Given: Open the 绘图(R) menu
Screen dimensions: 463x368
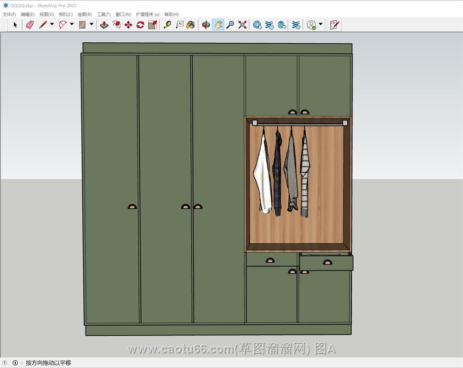Looking at the screenshot, I should tap(85, 14).
